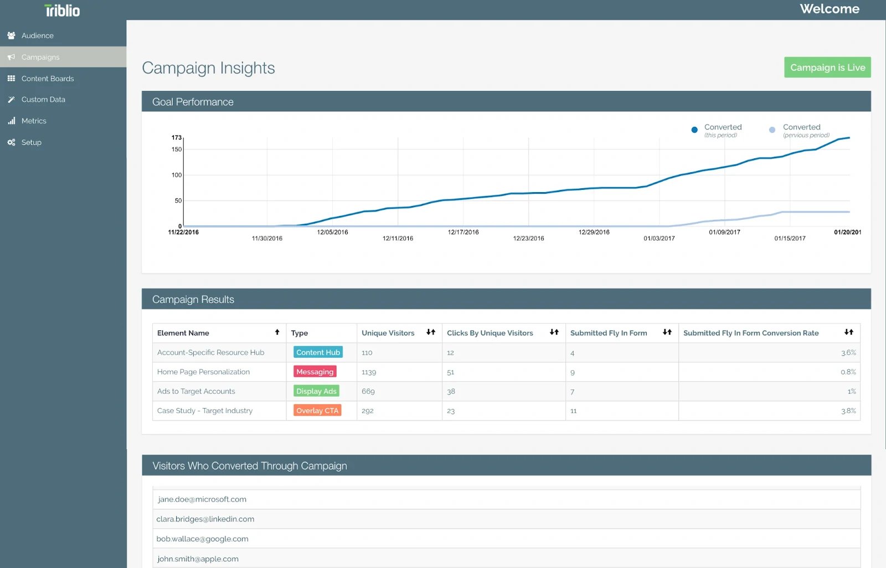Click the Triblio logo
Viewport: 886px width, 568px height.
pyautogui.click(x=62, y=11)
